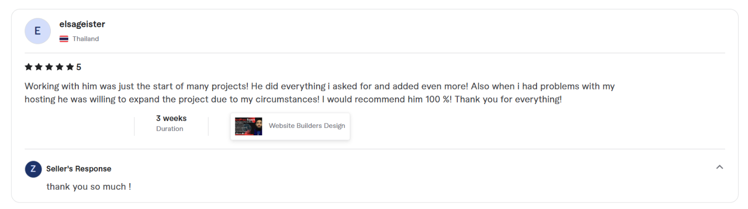Open the gig thumbnail image
Viewport: 748px width, 209px height.
(248, 126)
